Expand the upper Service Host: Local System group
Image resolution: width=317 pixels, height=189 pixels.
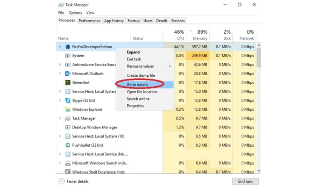(x=60, y=91)
